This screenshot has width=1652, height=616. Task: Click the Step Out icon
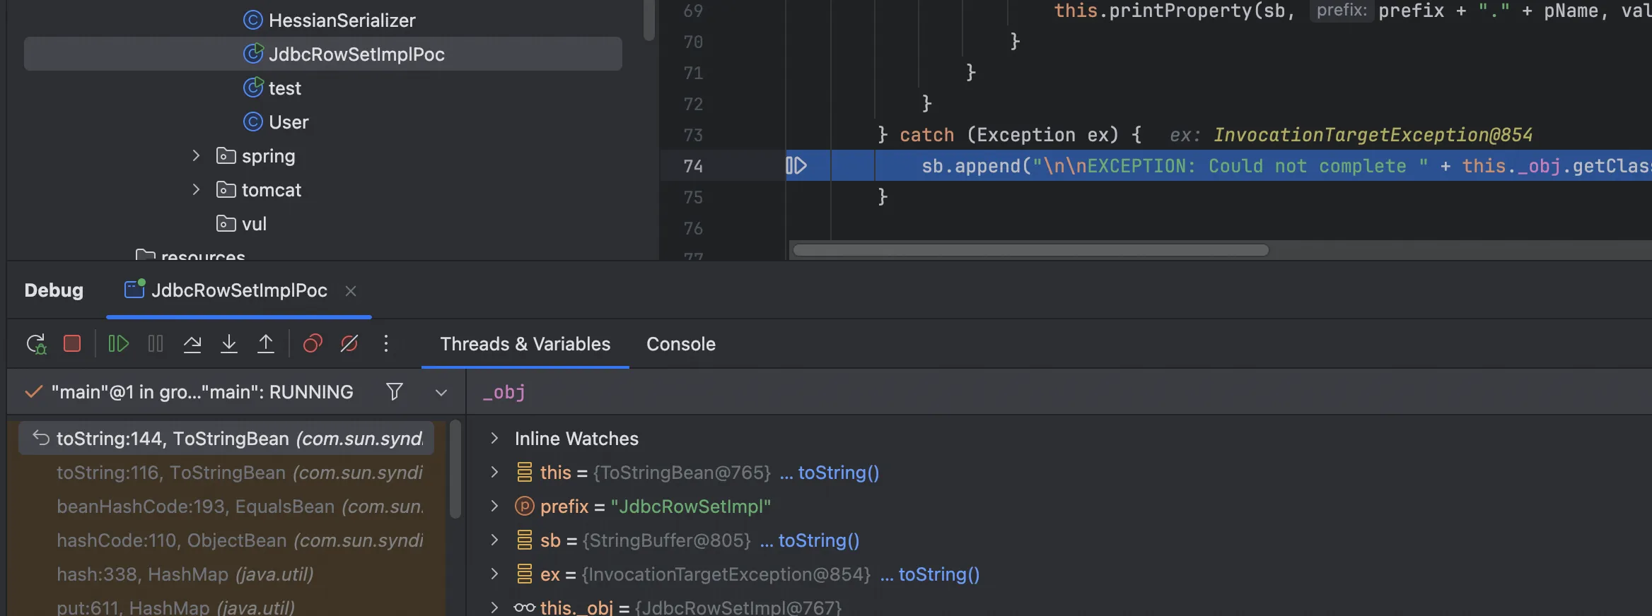point(266,344)
